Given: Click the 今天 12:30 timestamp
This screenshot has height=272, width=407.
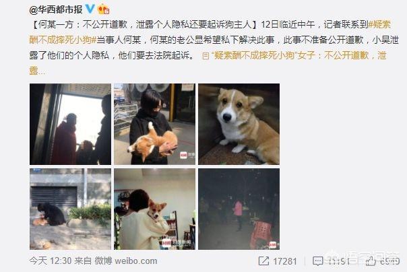Looking at the screenshot, I should (x=51, y=261).
